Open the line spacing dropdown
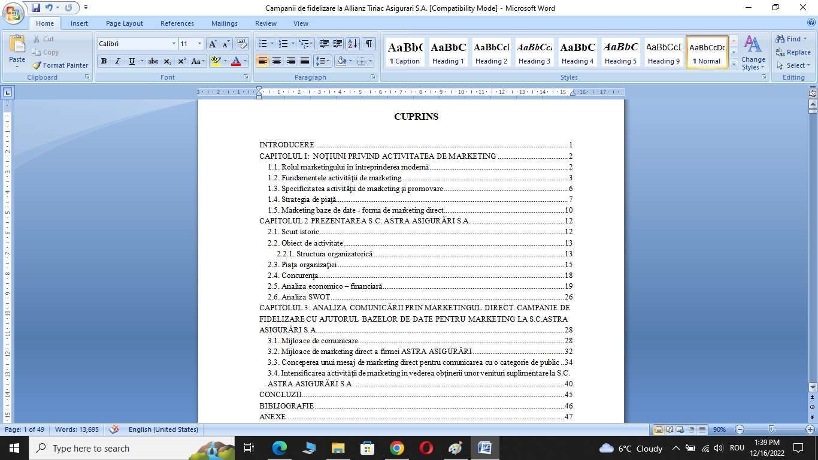Screen dimensions: 818x460 click(x=322, y=61)
